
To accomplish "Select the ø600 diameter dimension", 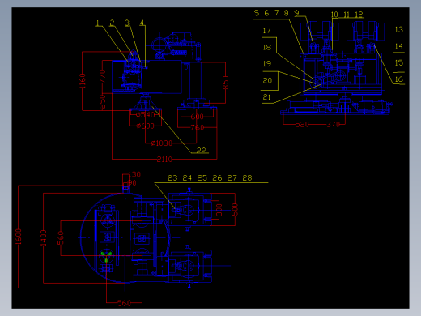I will [x=145, y=126].
